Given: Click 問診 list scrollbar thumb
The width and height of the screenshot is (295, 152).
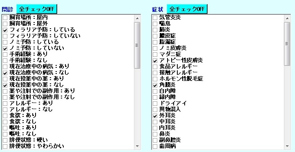Looking at the screenshot, I should point(137,45).
